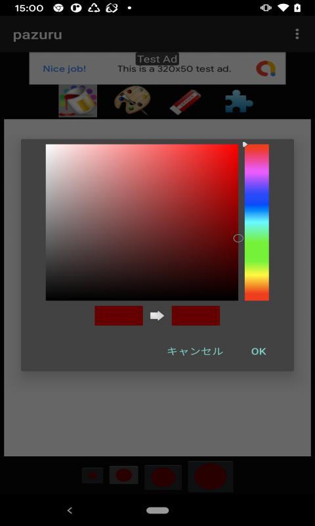Tap the "Nice job!" ad link
The image size is (315, 526).
[64, 69]
